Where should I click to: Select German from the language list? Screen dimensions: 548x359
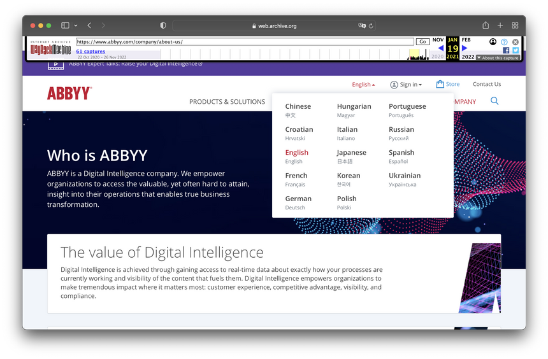(299, 199)
